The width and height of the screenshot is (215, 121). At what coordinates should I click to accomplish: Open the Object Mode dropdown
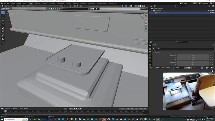coord(11,6)
